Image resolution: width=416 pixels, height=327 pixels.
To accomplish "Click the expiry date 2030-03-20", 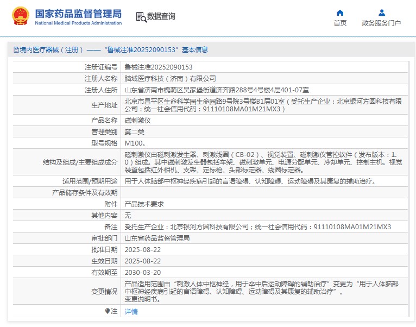I will point(143,272).
